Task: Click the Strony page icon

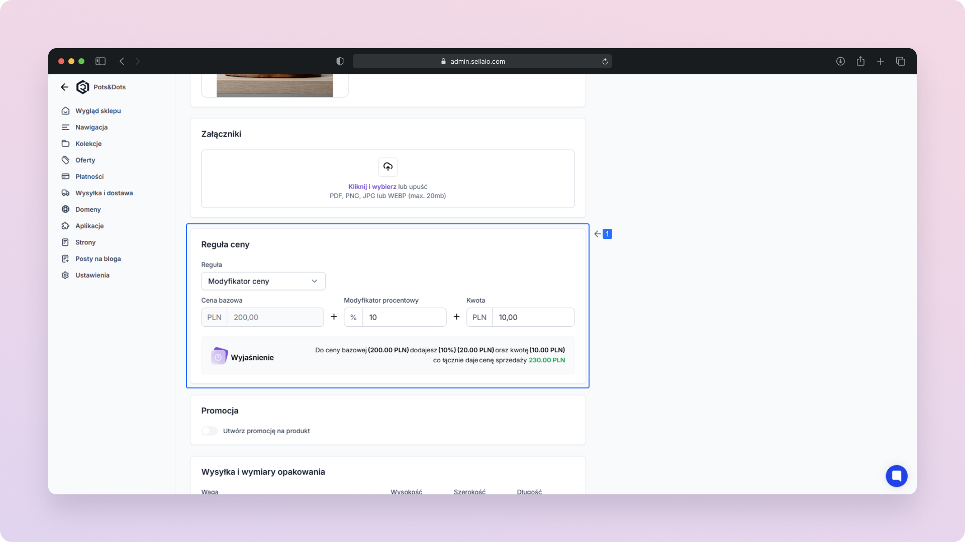Action: point(65,242)
